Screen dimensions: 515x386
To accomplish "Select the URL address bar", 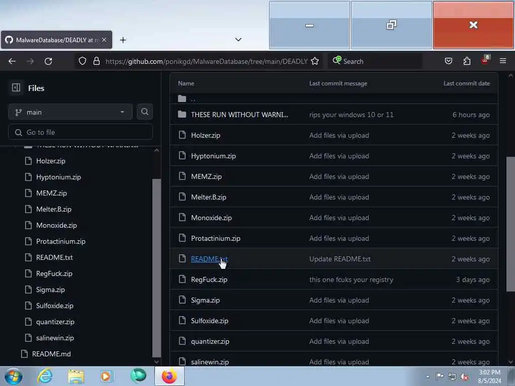I will [x=206, y=61].
